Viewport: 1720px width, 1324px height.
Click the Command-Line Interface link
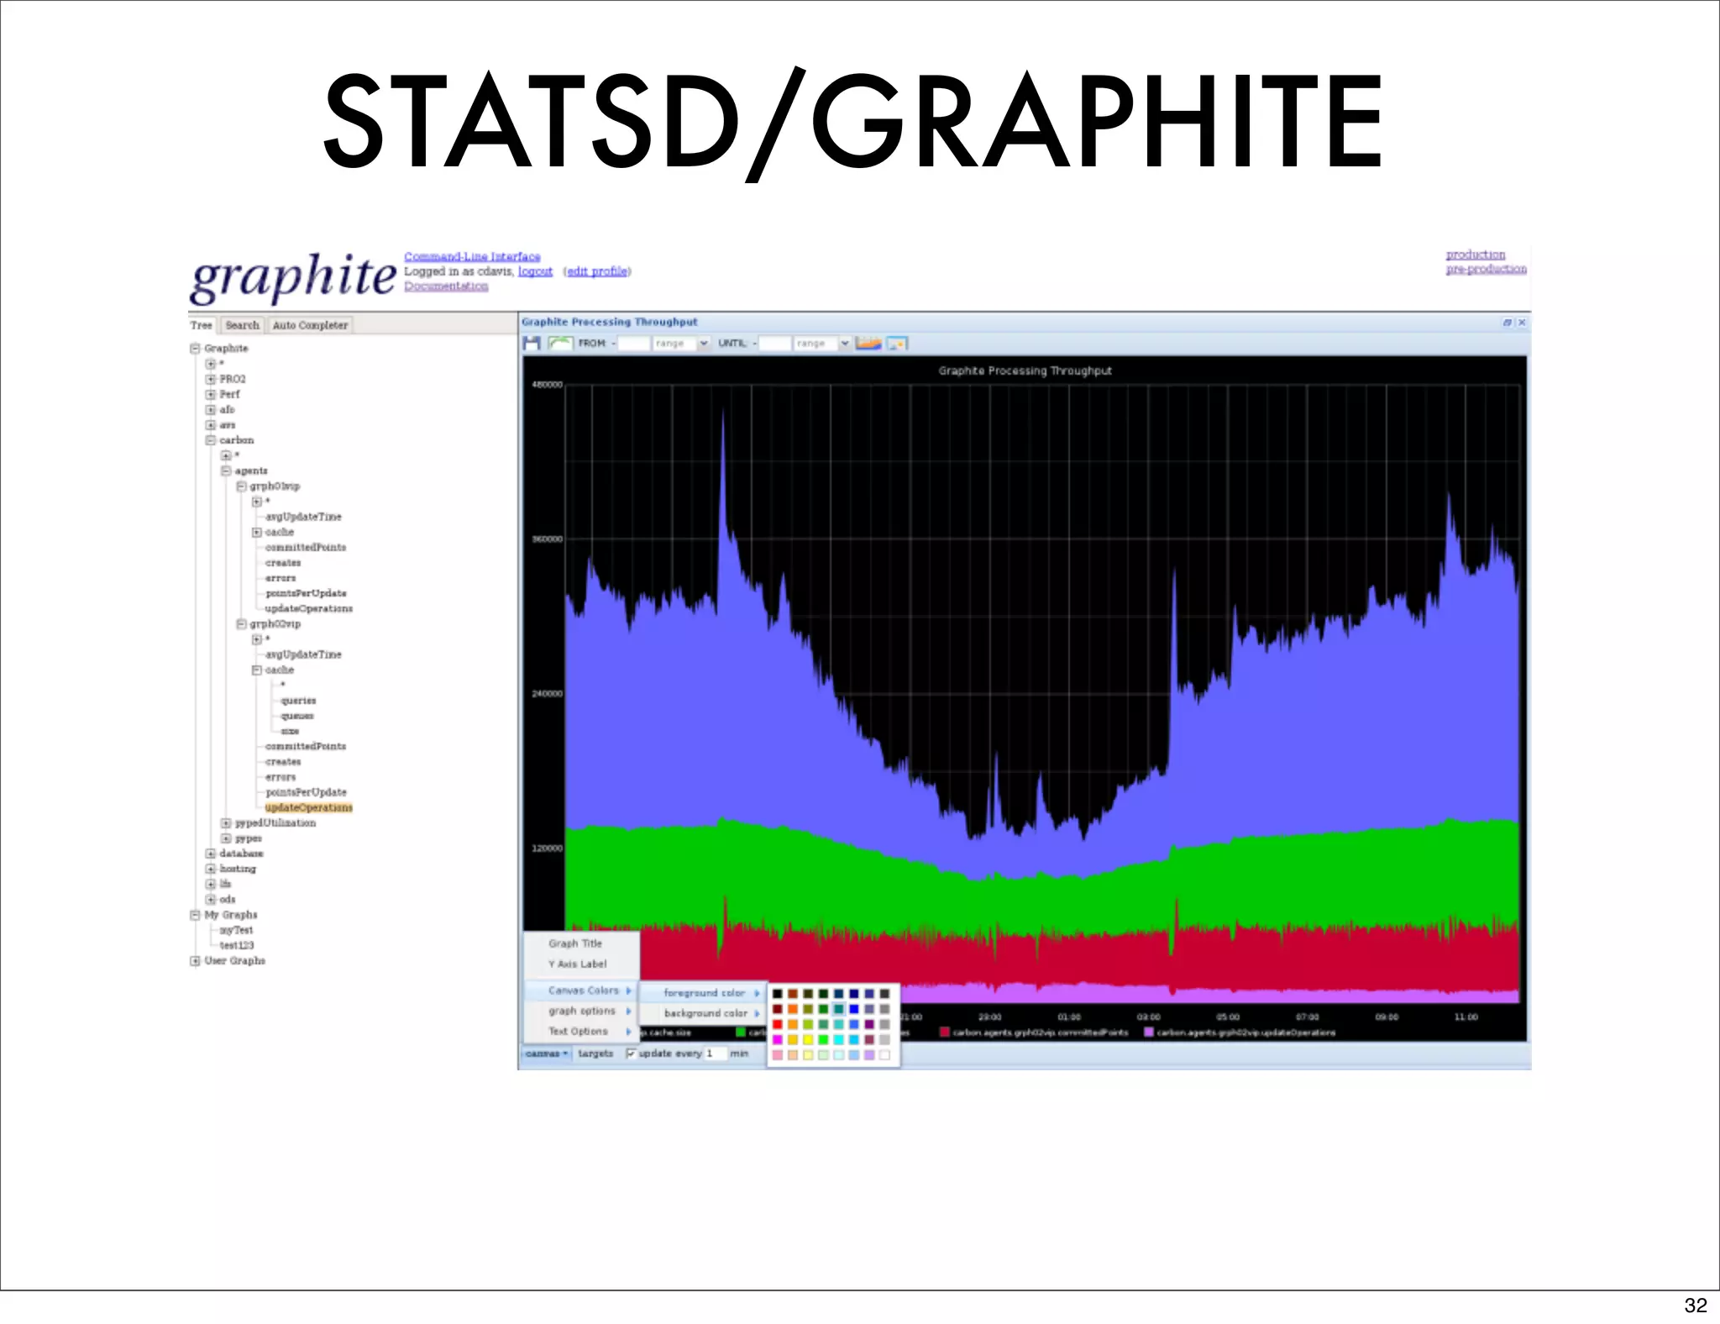point(472,256)
